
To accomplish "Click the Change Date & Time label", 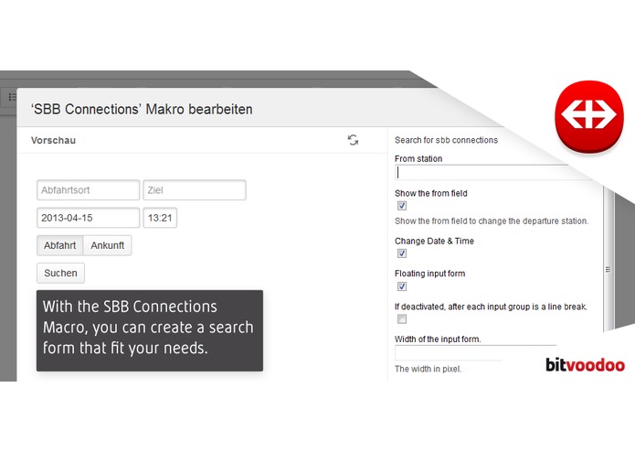I will coord(434,241).
